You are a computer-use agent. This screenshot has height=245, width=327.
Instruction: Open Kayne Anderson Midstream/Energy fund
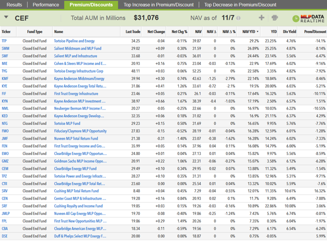[79, 78]
